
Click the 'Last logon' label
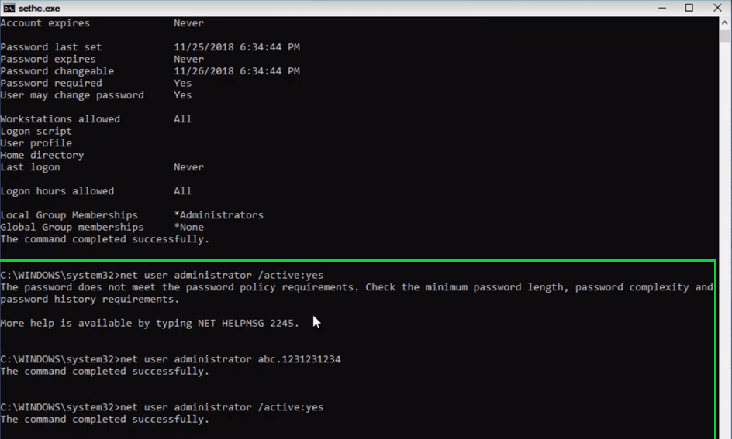(x=30, y=167)
